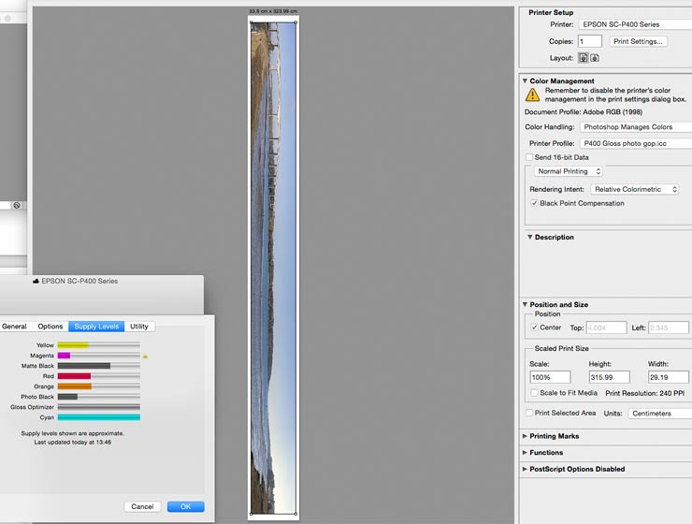Screen dimensions: 692x524
Task: Click the magenta low-ink warning marker
Action: (145, 356)
